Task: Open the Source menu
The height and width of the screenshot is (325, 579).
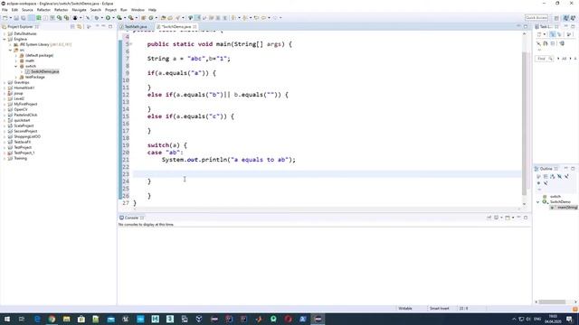Action: click(27, 10)
